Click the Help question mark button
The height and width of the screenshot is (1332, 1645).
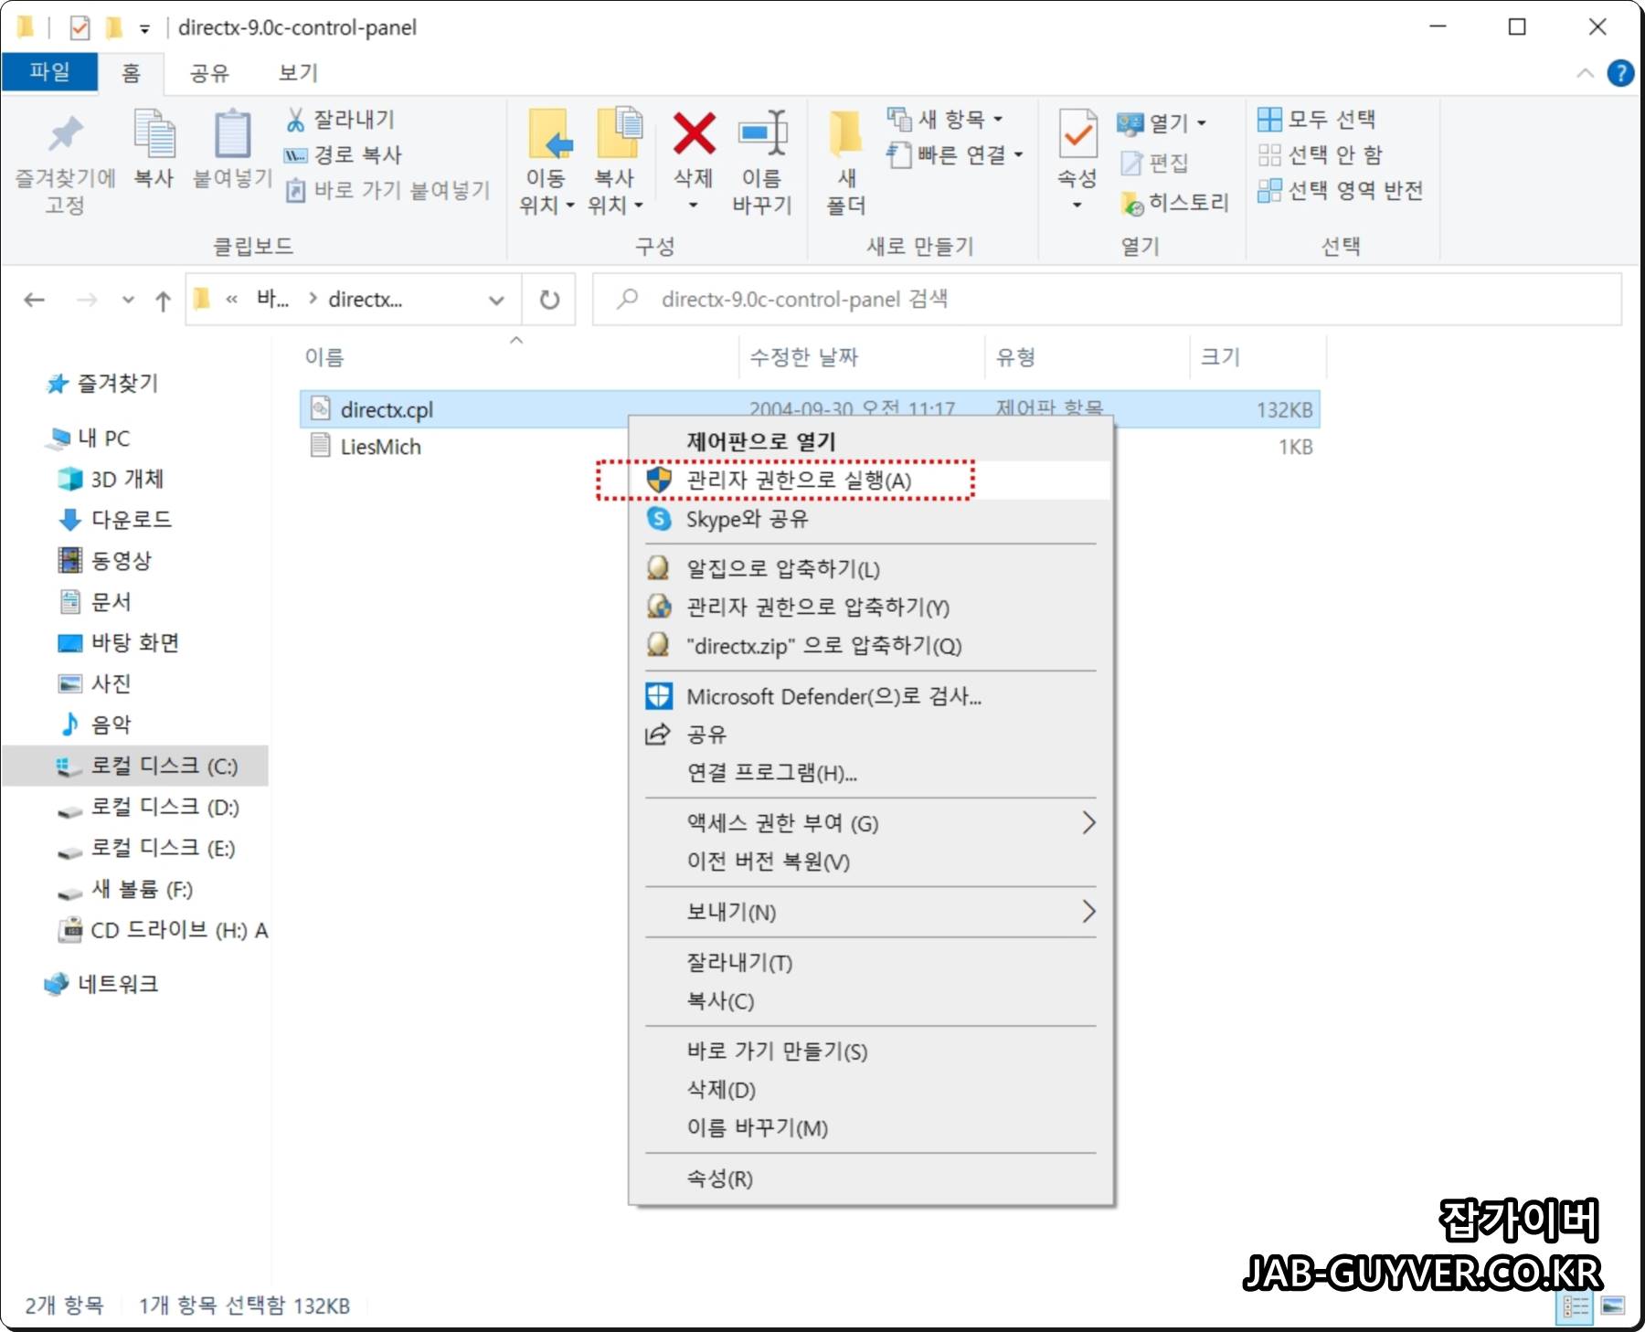pyautogui.click(x=1620, y=72)
